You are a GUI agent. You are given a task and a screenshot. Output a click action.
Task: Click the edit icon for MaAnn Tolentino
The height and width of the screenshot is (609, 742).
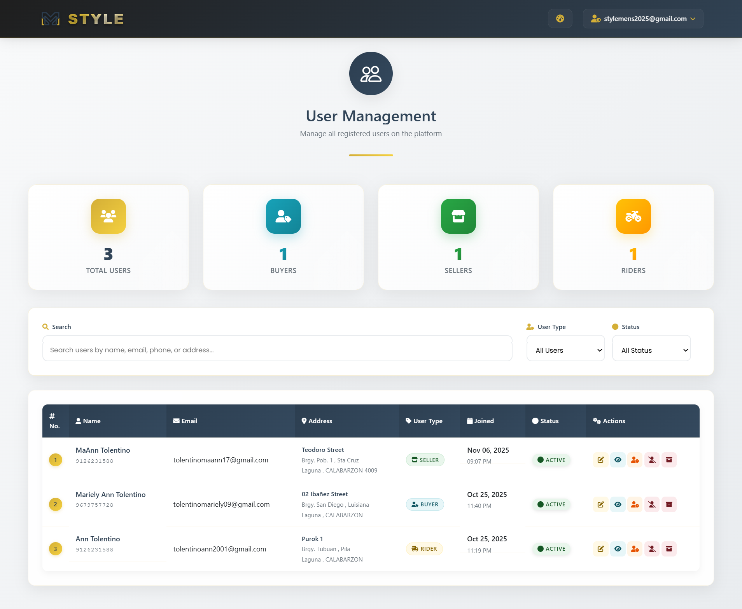600,459
